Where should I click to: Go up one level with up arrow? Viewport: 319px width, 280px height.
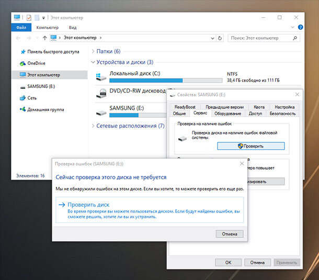point(45,38)
